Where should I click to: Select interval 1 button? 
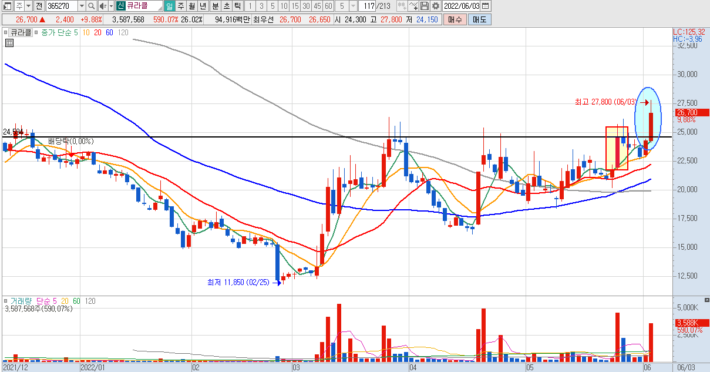250,6
